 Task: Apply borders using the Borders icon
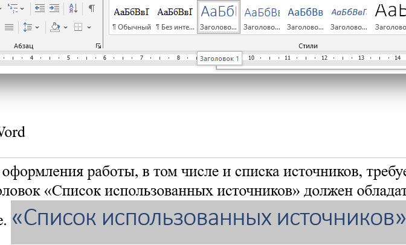[x=78, y=27]
